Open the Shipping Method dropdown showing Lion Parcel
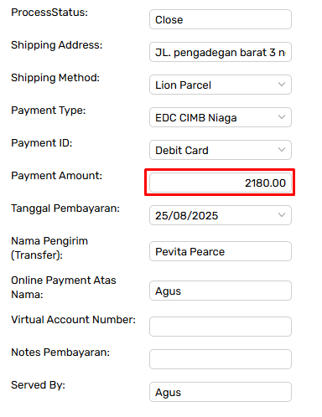Screen dimensions: 322x417 pos(221,85)
